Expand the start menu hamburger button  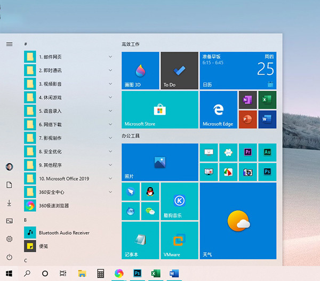pyautogui.click(x=9, y=44)
